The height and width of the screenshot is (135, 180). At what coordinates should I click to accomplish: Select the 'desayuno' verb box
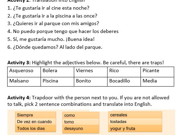(81, 128)
